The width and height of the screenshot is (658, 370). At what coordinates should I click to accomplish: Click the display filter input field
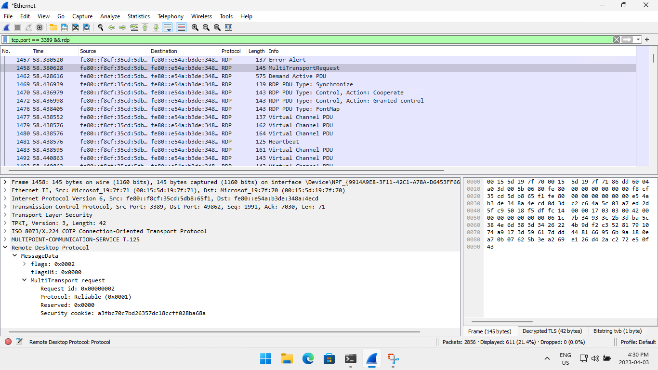coord(311,40)
